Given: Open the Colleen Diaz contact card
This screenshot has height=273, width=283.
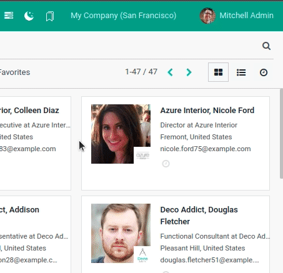Looking at the screenshot, I should coord(36,143).
